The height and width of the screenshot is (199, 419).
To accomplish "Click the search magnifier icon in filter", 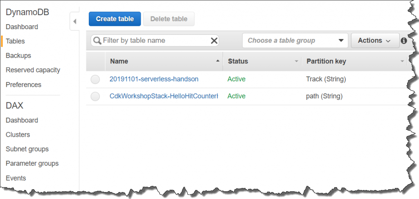I will [97, 41].
